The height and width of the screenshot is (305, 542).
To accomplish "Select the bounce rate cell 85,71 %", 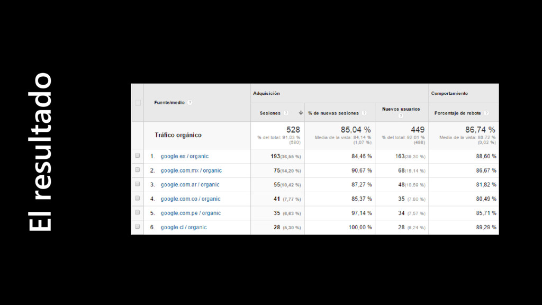I will click(486, 213).
